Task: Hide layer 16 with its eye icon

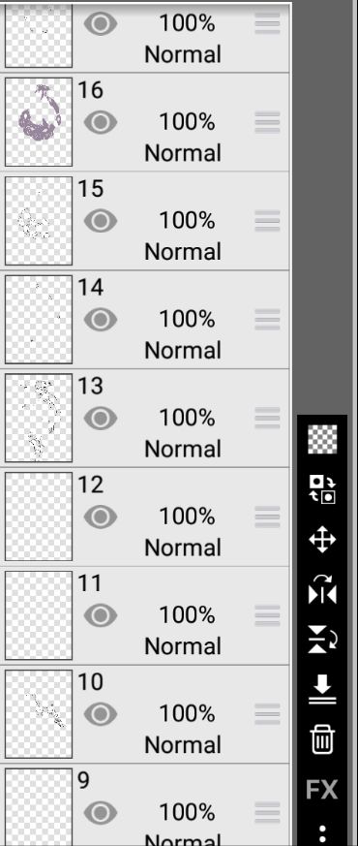Action: pos(100,122)
